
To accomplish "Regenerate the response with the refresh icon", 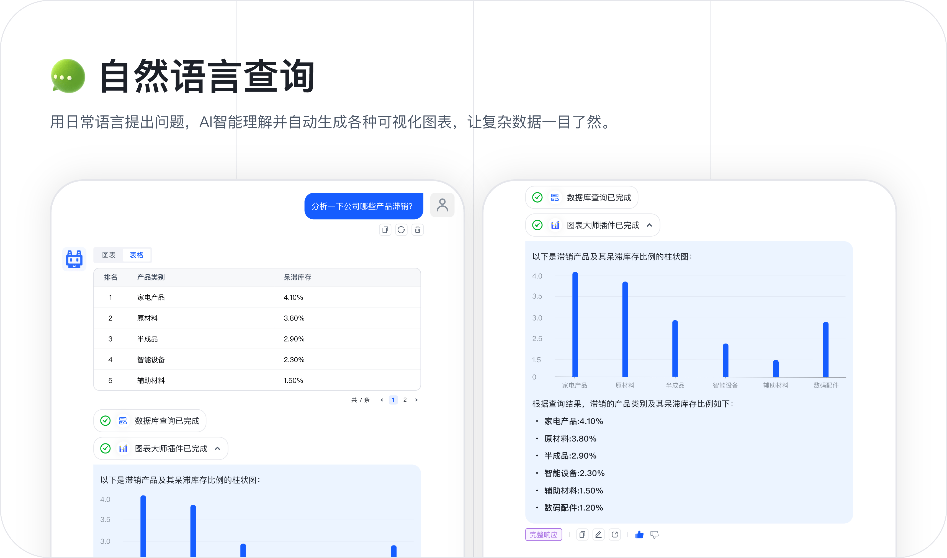I will [x=401, y=230].
